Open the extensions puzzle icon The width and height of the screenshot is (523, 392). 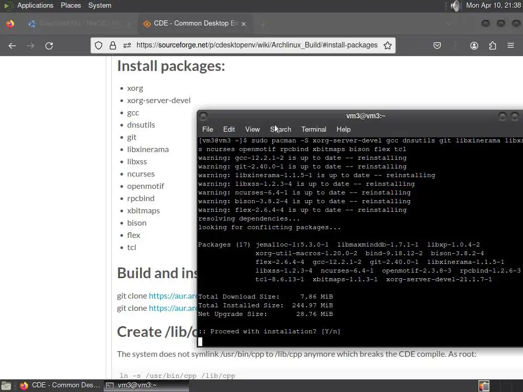pos(492,45)
